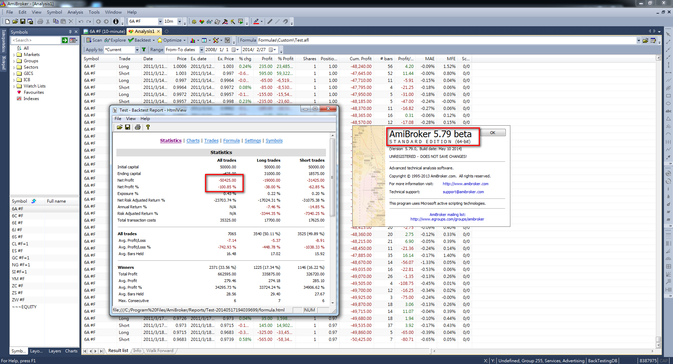Switch to the Walk Forward tab

pyautogui.click(x=160, y=351)
